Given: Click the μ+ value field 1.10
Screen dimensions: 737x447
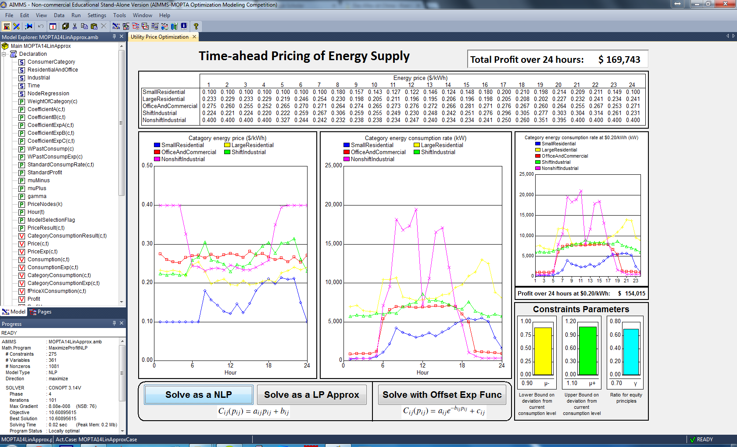Looking at the screenshot, I should click(572, 383).
